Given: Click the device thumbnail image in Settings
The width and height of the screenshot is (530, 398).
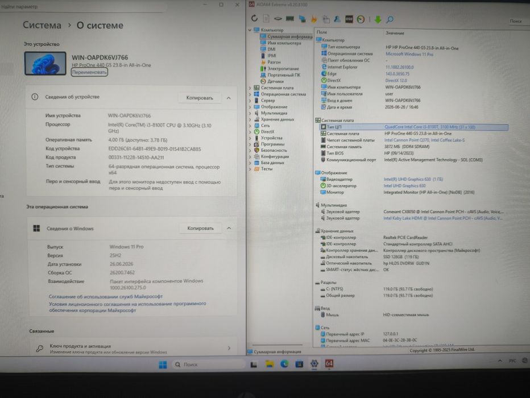Looking at the screenshot, I should point(45,63).
